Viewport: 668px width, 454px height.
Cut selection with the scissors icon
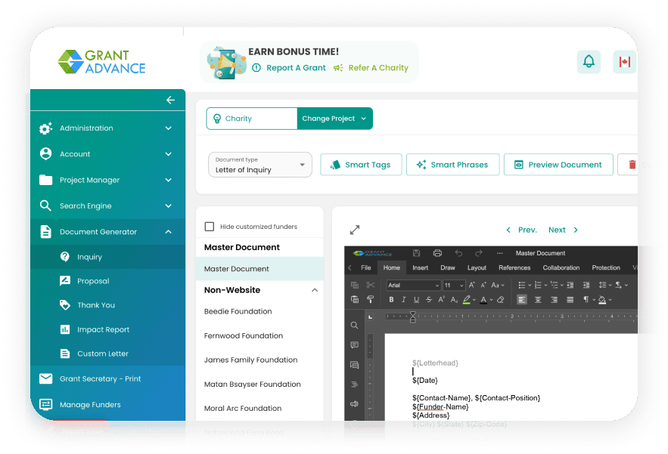[370, 285]
